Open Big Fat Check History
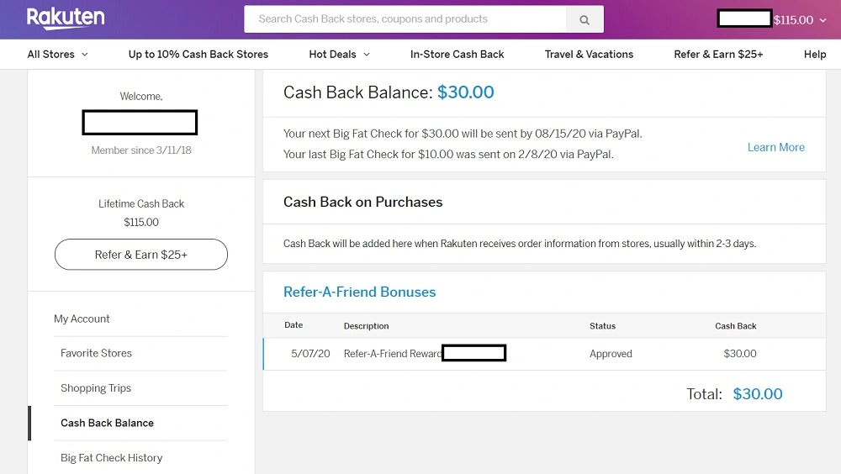Screen dimensions: 841x474 [x=111, y=457]
